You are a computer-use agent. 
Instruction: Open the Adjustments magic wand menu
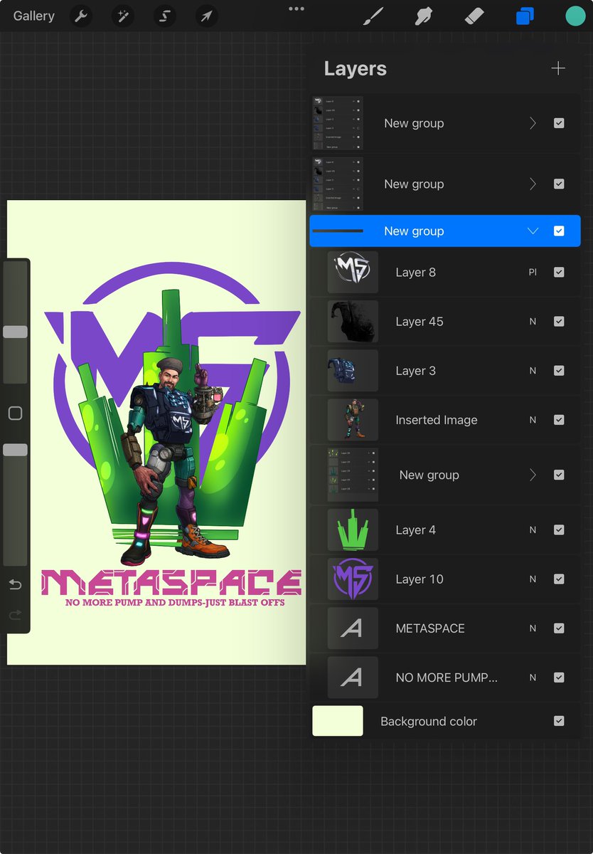coord(123,16)
